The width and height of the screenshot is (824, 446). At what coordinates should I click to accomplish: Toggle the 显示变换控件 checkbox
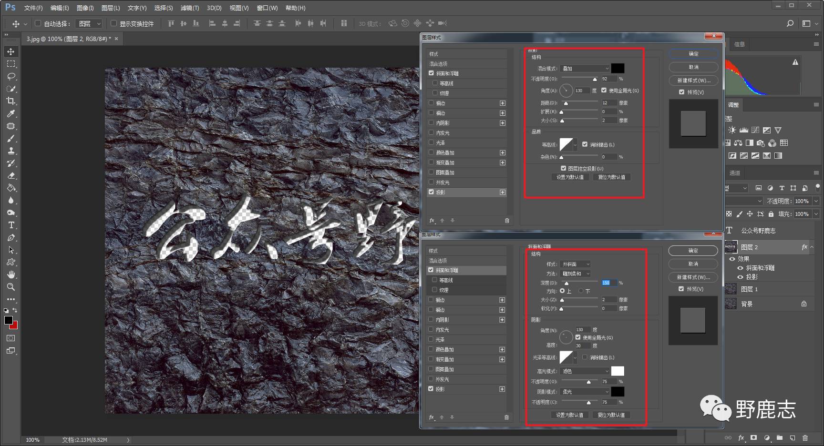coord(113,23)
